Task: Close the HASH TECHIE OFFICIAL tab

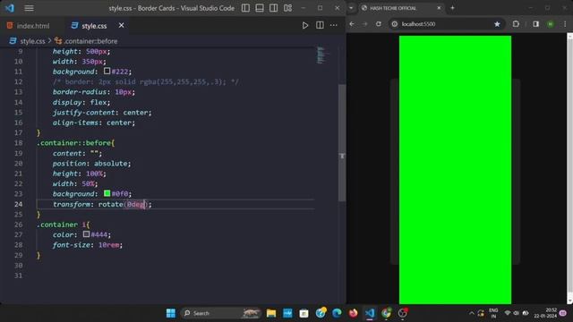Action: pos(439,8)
